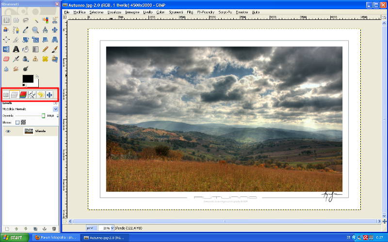The width and height of the screenshot is (388, 242).
Task: Select the Foreground Select tool
Action: [x=6, y=30]
